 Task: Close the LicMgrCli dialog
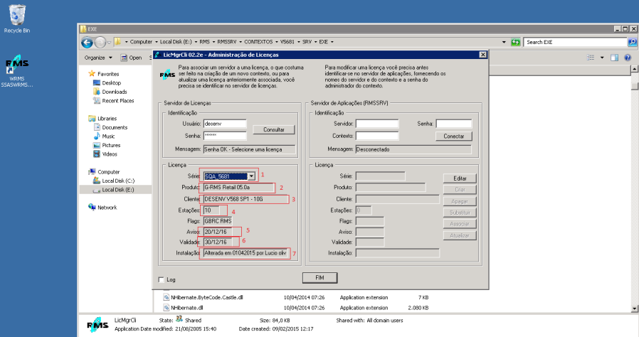pos(482,55)
